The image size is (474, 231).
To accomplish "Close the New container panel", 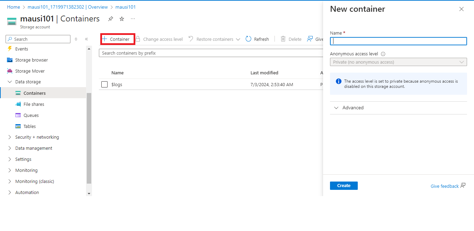I will (x=461, y=9).
